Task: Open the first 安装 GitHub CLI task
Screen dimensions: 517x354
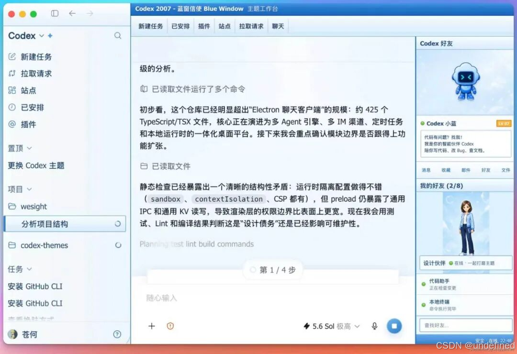Action: pyautogui.click(x=35, y=287)
